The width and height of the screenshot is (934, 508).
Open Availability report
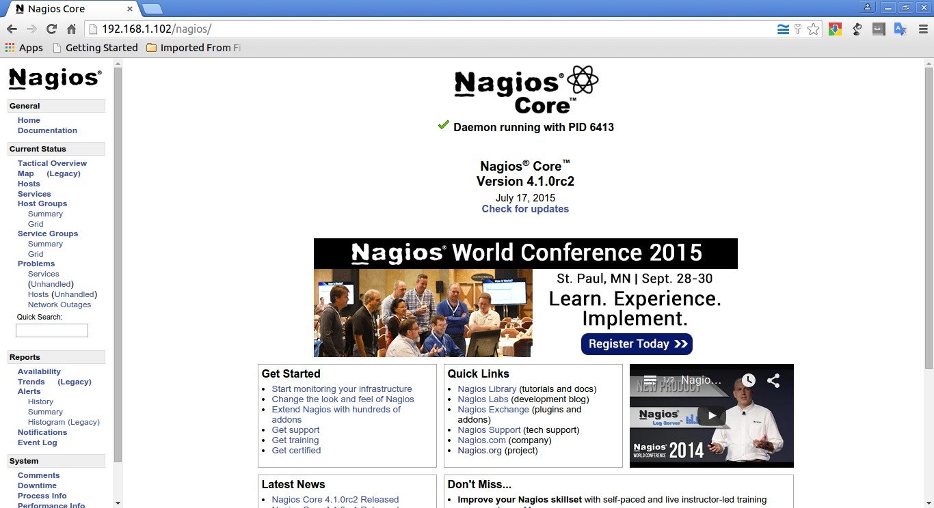coord(39,371)
